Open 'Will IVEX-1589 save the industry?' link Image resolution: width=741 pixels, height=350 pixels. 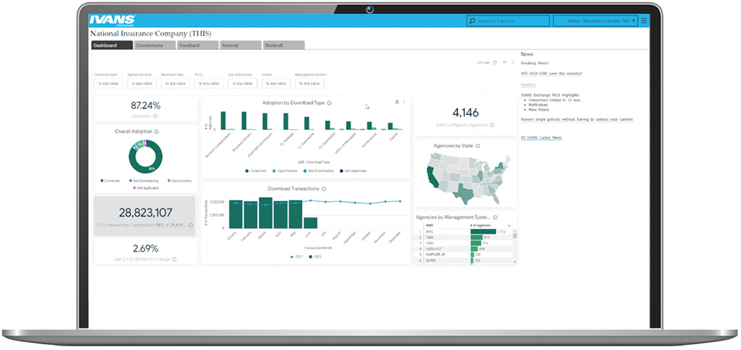tap(552, 74)
